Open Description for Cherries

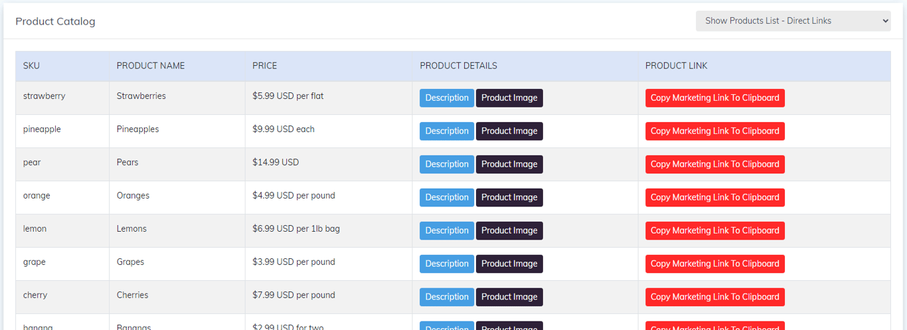click(447, 297)
